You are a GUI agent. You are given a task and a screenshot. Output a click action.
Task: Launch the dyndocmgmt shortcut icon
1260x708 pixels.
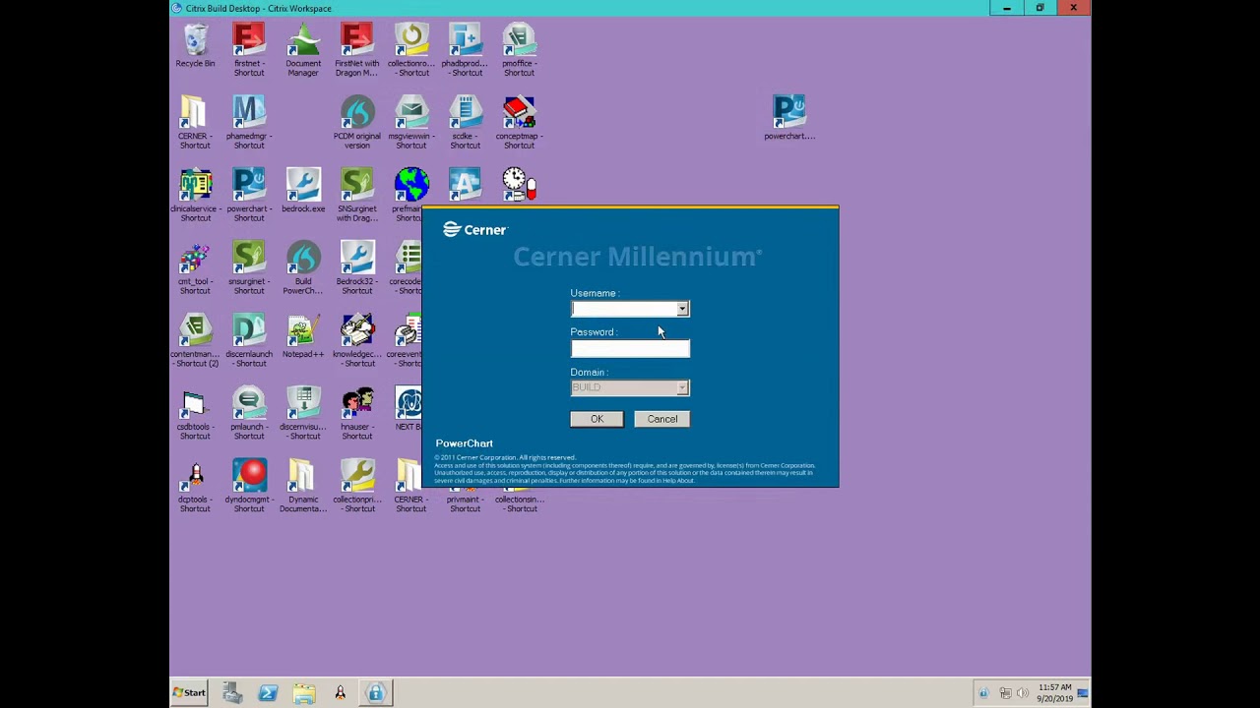click(x=249, y=487)
